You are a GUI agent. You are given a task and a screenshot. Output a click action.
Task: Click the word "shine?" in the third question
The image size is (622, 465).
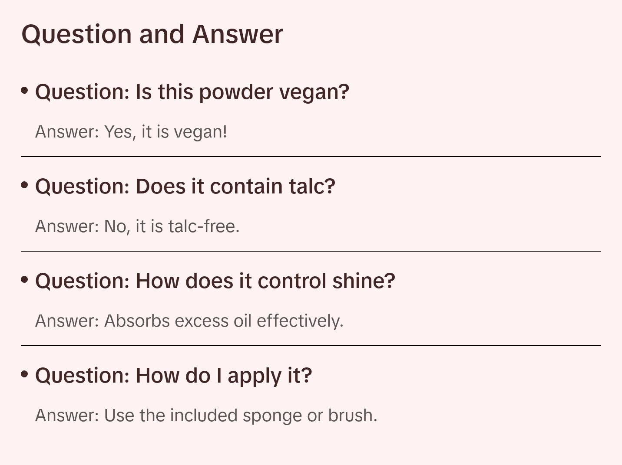tap(364, 281)
